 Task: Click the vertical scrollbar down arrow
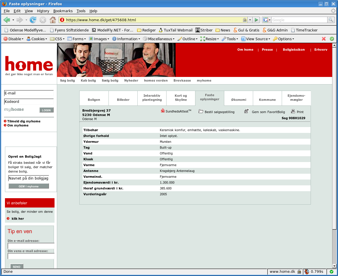pos(334,266)
